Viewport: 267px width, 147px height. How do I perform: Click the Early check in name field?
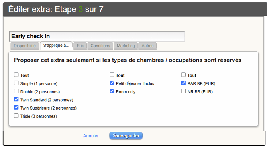pyautogui.click(x=97, y=36)
